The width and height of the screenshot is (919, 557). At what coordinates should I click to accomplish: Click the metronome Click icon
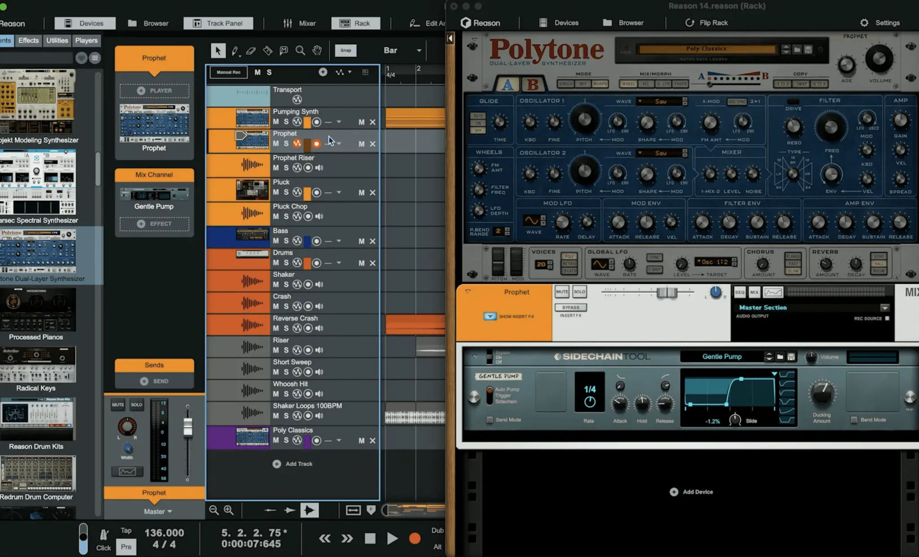[104, 535]
